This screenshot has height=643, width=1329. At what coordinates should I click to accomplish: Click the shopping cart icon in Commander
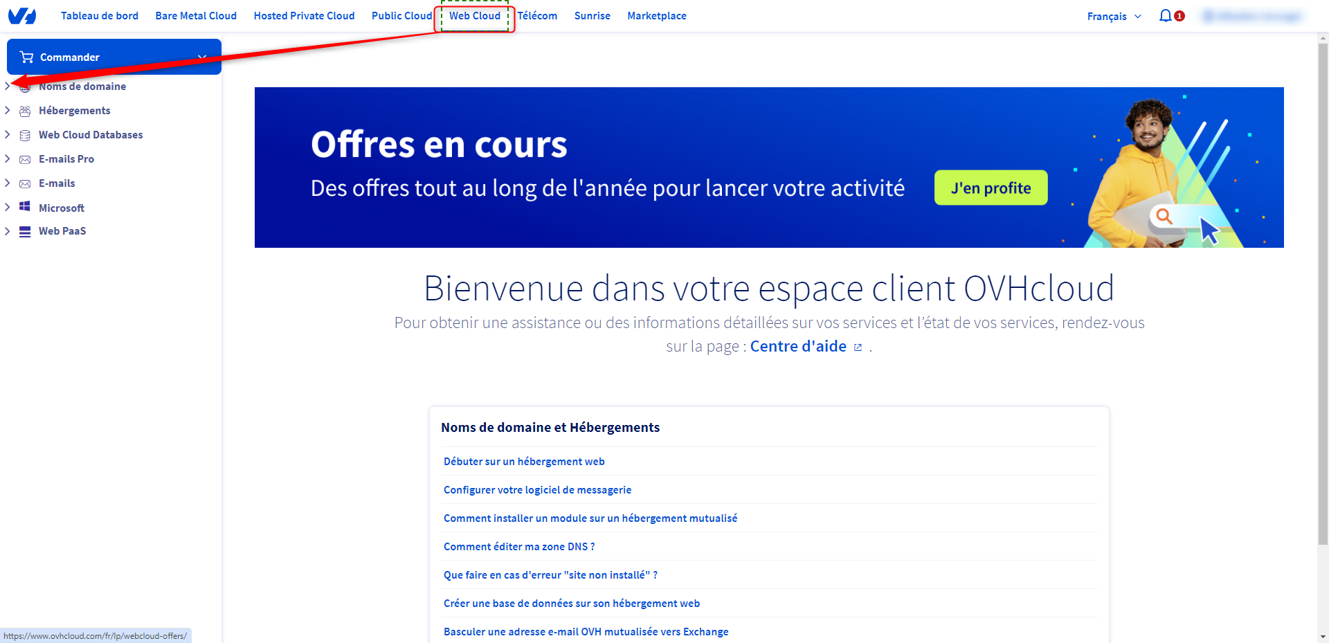[x=27, y=57]
